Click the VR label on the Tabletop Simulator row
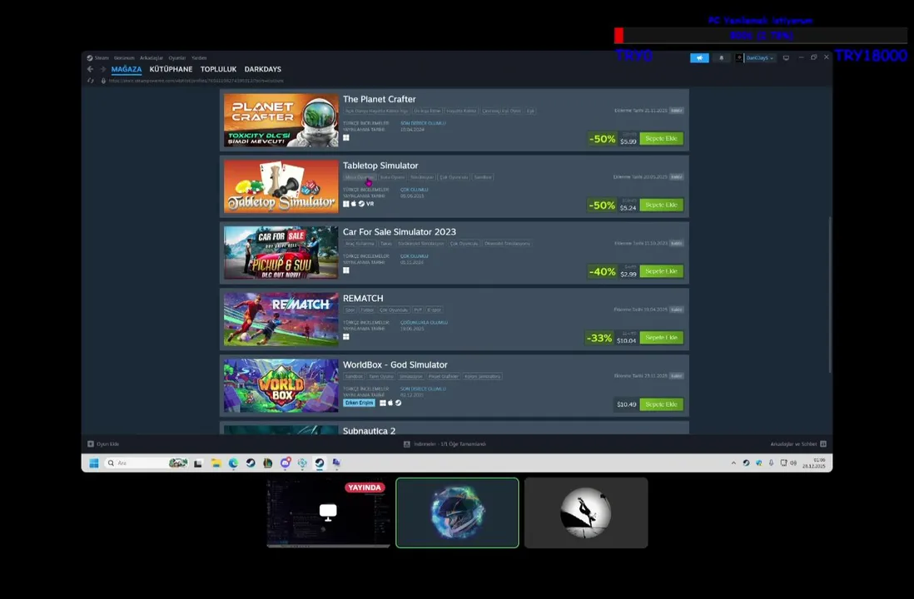 (x=370, y=204)
